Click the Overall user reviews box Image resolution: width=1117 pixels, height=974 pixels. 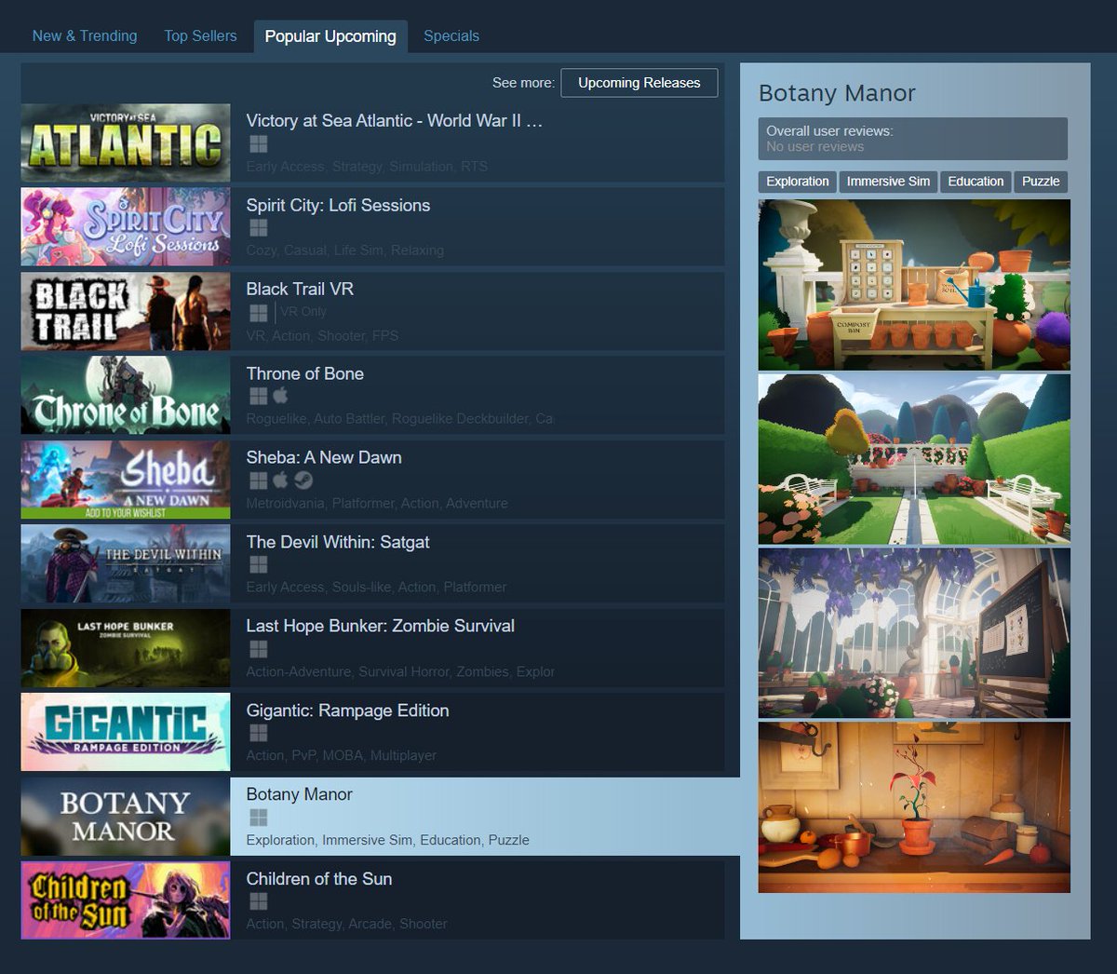pos(913,139)
